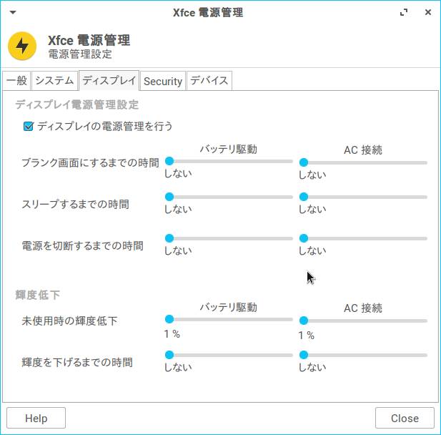The height and width of the screenshot is (435, 441).
Task: Click AC power-off time slider handle
Action: pyautogui.click(x=304, y=238)
